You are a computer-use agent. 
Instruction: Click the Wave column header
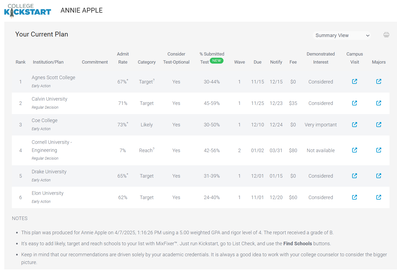pos(240,62)
